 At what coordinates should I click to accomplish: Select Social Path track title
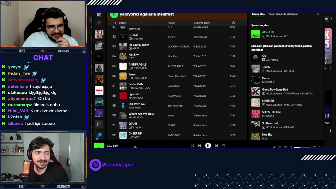pyautogui.click(x=135, y=84)
